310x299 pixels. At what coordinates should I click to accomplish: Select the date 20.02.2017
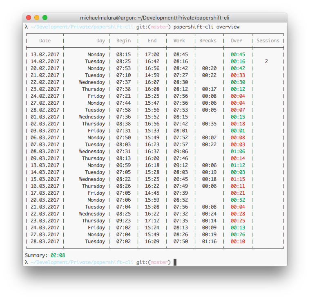pyautogui.click(x=45, y=68)
